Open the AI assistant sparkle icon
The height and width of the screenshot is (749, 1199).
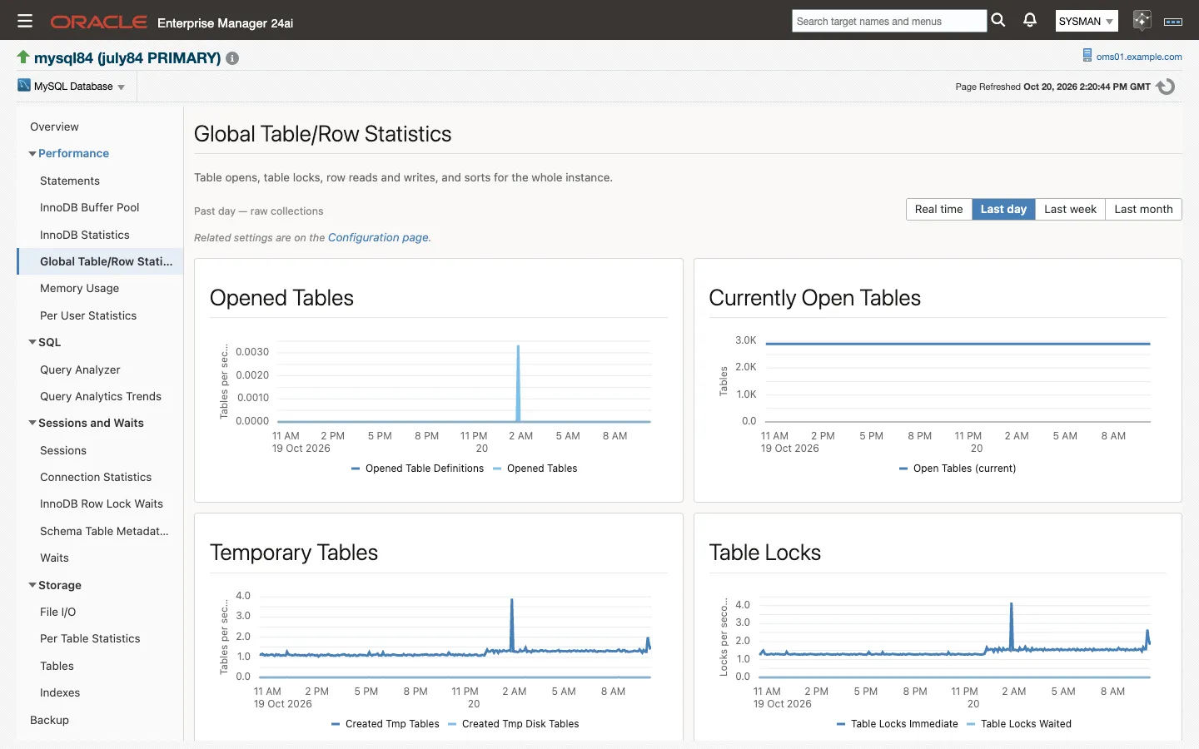pos(1142,21)
